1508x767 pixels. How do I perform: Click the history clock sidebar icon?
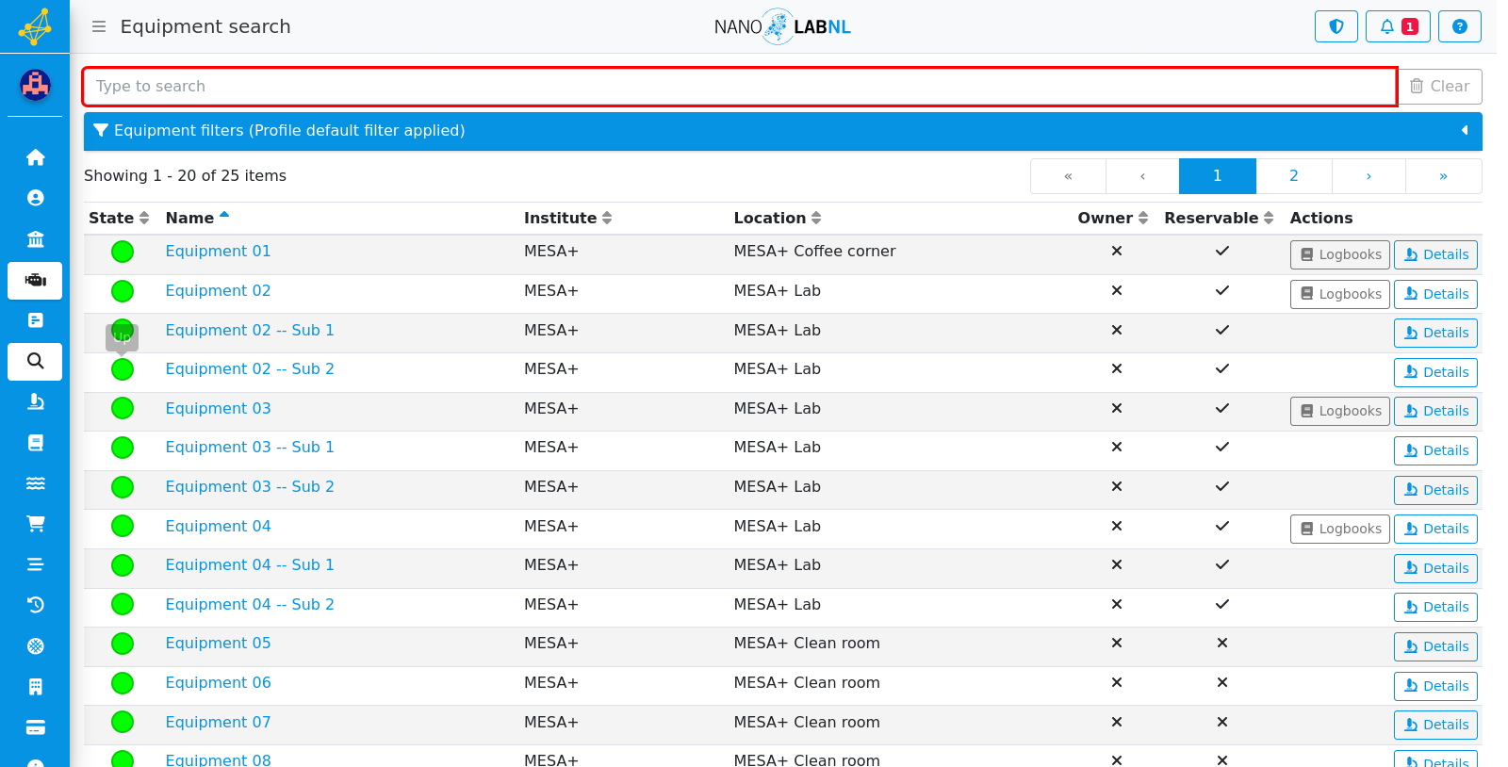[35, 605]
